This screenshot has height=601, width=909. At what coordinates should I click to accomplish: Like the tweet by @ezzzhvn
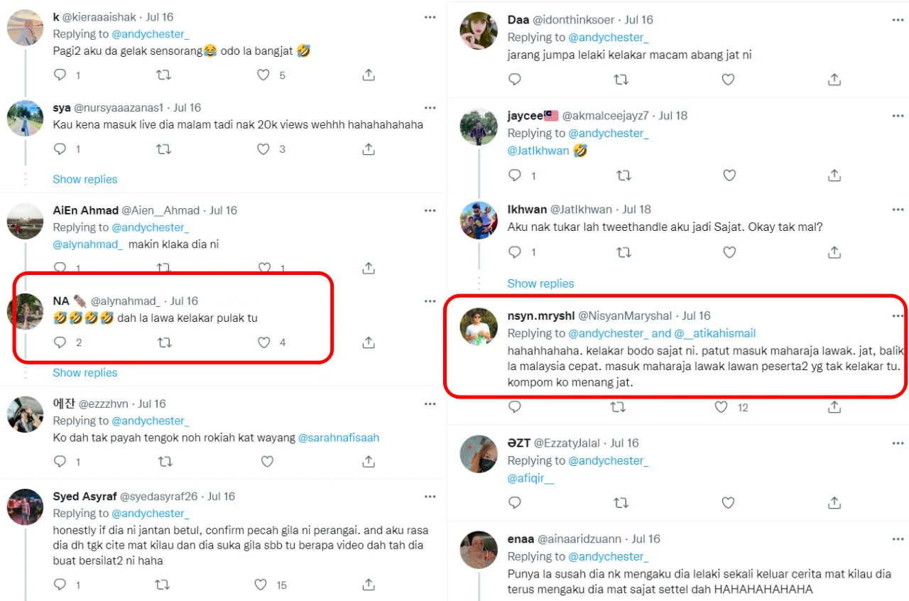tap(267, 462)
